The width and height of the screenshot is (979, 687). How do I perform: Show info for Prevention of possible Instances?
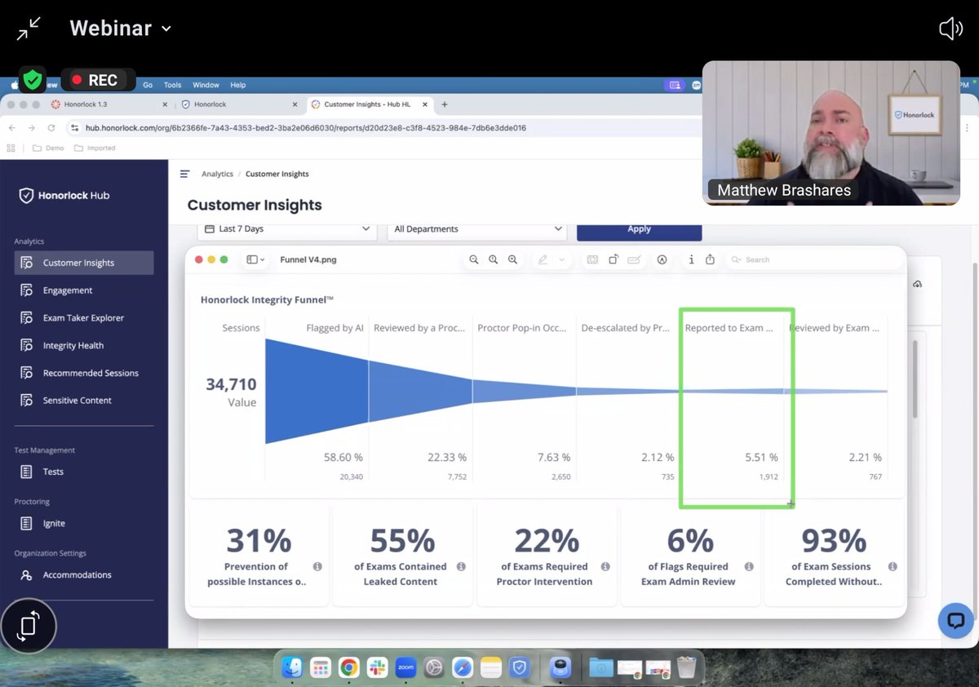[x=317, y=566]
